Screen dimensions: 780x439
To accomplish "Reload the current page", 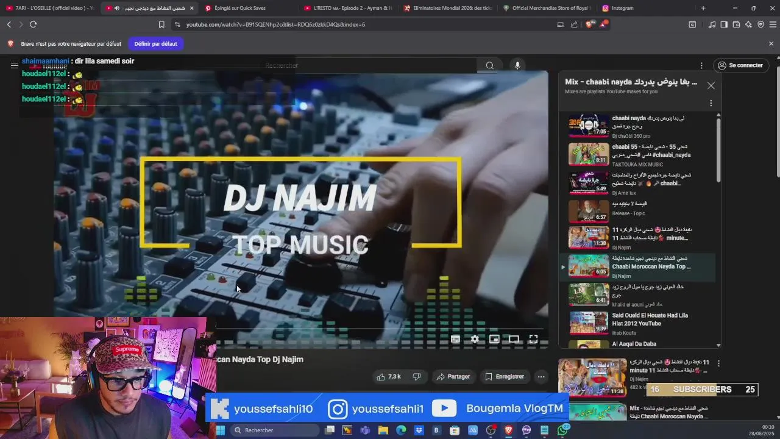I will pyautogui.click(x=33, y=24).
